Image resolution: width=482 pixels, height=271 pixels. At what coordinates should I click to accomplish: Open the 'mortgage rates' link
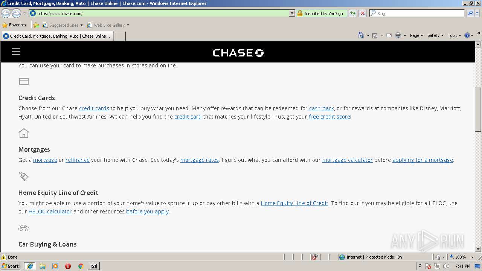click(200, 160)
